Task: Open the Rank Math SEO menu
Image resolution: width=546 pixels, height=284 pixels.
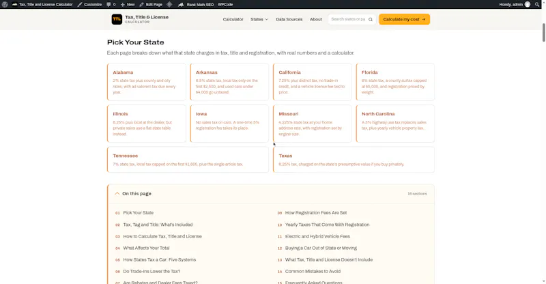Action: pyautogui.click(x=196, y=5)
